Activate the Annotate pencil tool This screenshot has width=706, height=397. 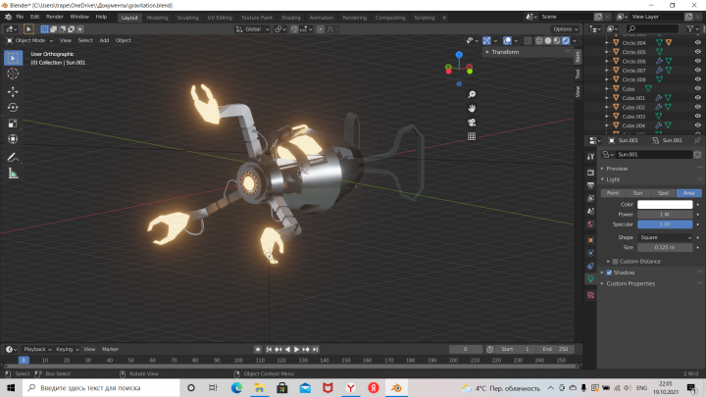[x=13, y=158]
